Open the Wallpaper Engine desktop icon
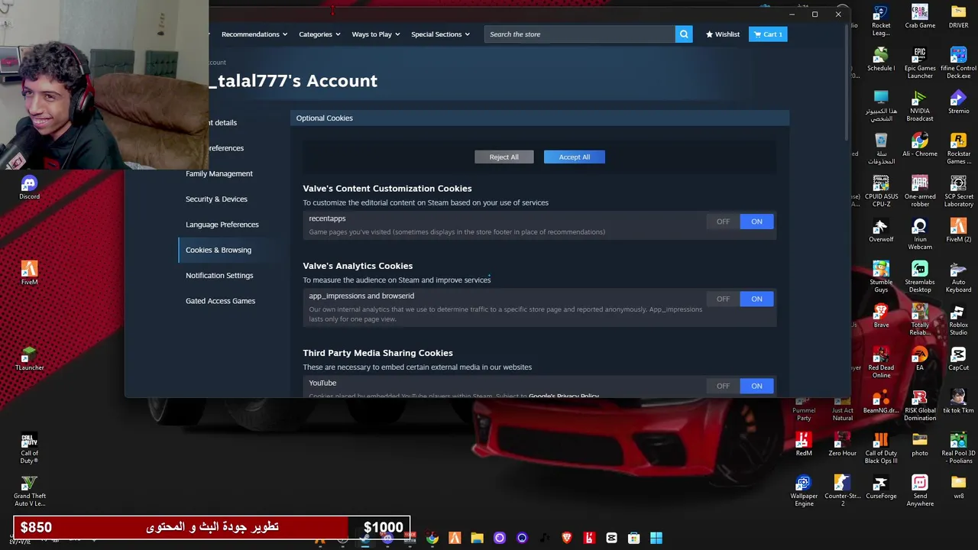 804,491
